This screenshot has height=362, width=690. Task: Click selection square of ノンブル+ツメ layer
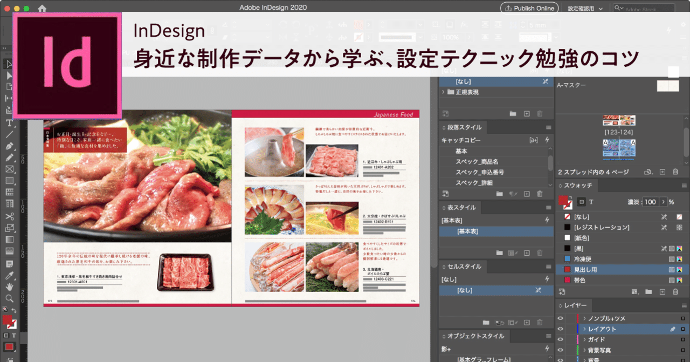click(683, 318)
